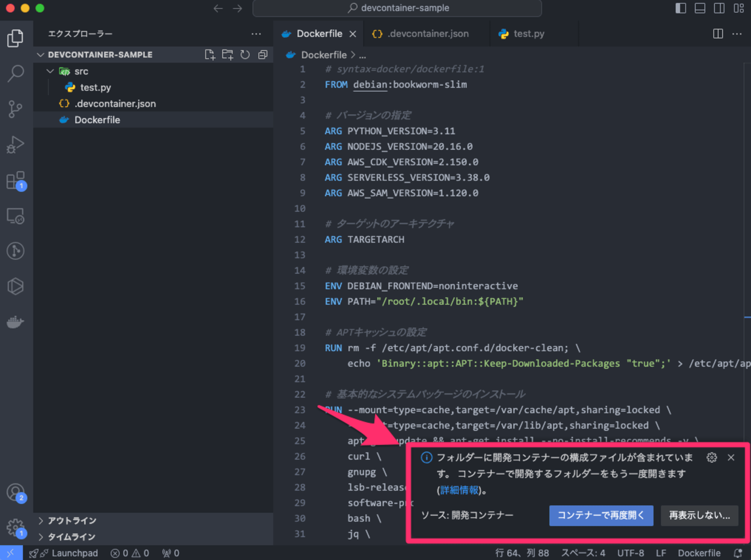Open notification settings gear
The image size is (751, 560).
coord(712,458)
